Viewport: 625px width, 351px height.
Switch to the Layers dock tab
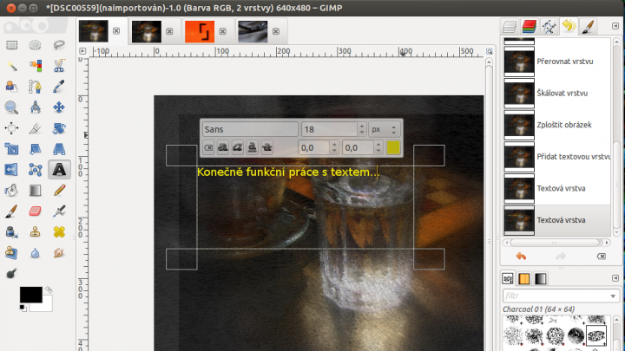point(510,27)
